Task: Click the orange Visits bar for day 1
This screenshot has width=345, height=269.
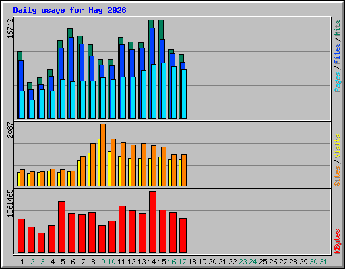Action: point(22,178)
